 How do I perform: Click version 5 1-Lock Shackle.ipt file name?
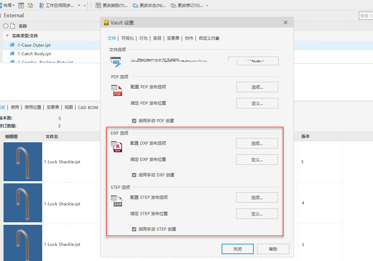pyautogui.click(x=62, y=162)
